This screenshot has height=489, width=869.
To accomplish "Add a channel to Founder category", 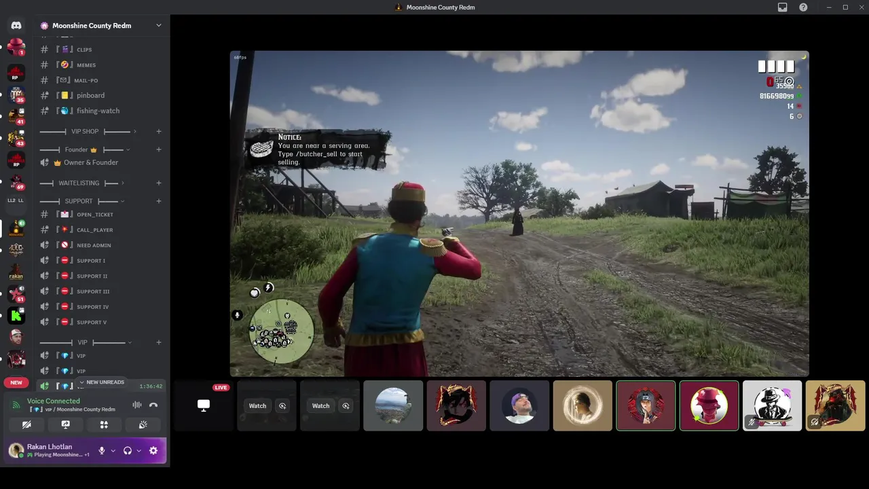I will 158,149.
